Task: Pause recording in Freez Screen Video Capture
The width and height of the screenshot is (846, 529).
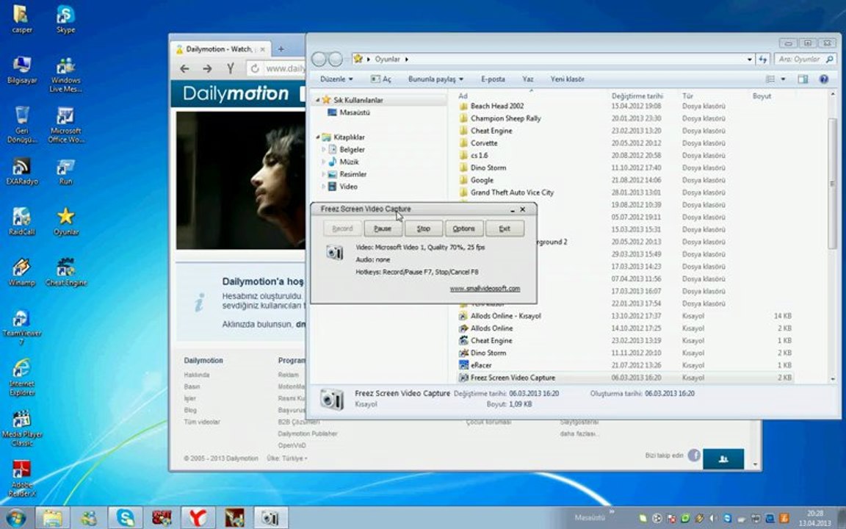Action: tap(383, 228)
